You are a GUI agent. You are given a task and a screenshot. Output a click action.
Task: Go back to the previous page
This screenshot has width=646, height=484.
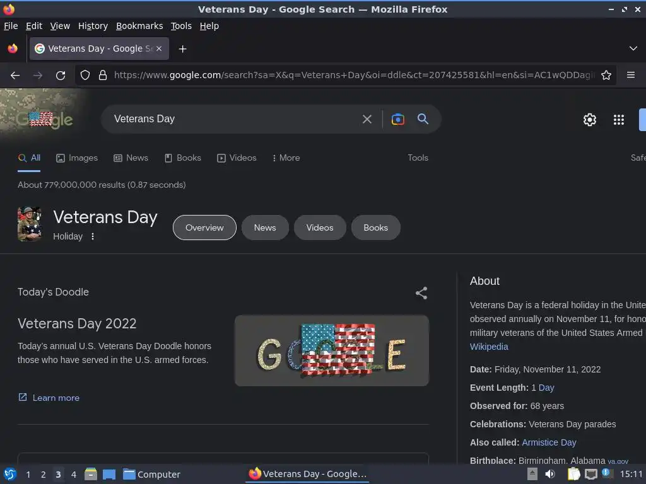click(15, 76)
